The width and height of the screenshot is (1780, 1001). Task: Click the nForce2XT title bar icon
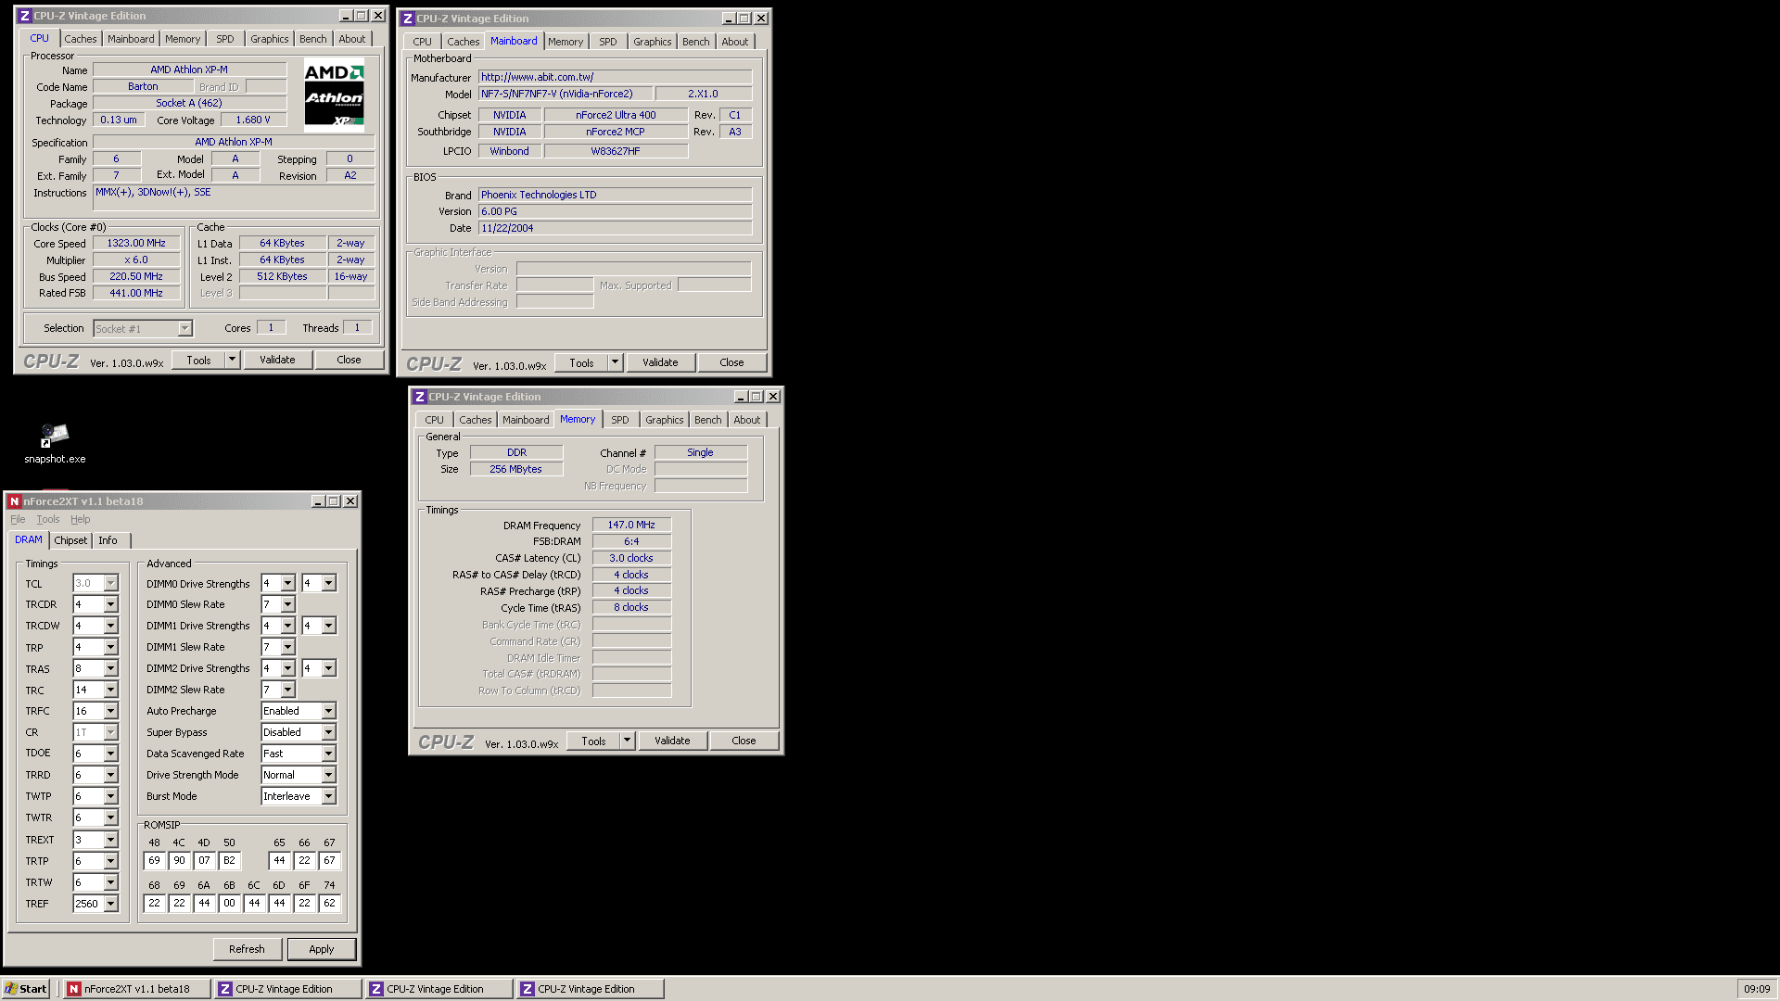click(x=14, y=501)
